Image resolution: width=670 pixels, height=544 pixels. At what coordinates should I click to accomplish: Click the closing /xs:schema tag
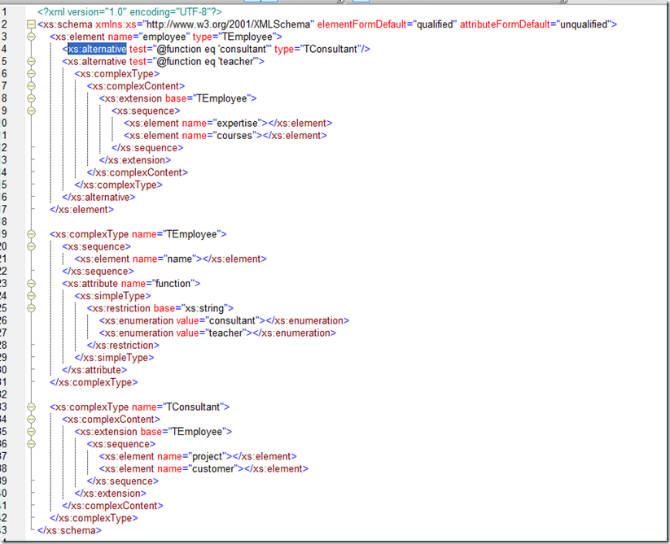pos(68,530)
